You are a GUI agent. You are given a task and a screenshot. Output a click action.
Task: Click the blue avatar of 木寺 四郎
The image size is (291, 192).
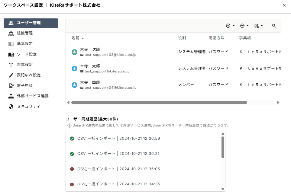(74, 85)
